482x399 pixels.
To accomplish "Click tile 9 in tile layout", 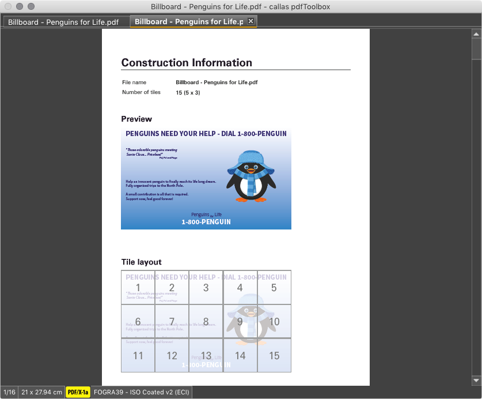I will click(240, 321).
